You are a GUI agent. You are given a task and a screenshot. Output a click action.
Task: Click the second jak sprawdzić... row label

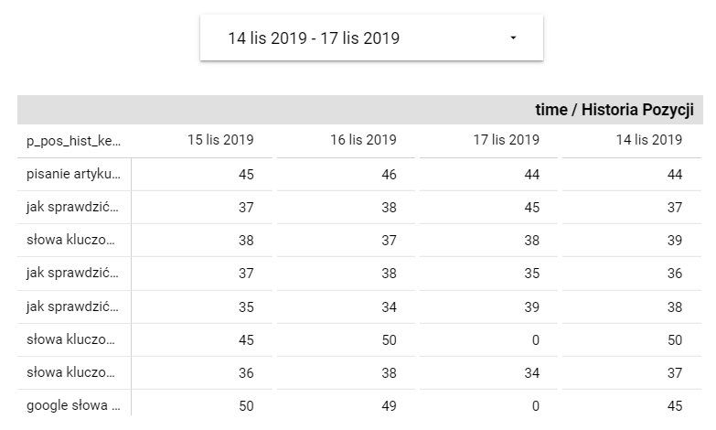tap(72, 273)
